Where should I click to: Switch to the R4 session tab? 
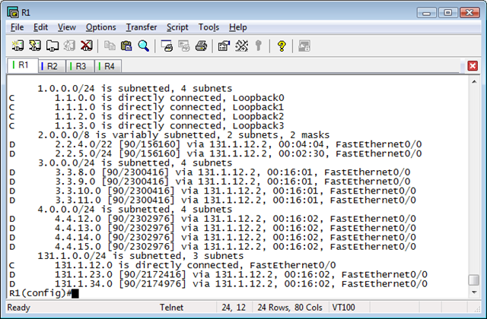pyautogui.click(x=108, y=66)
